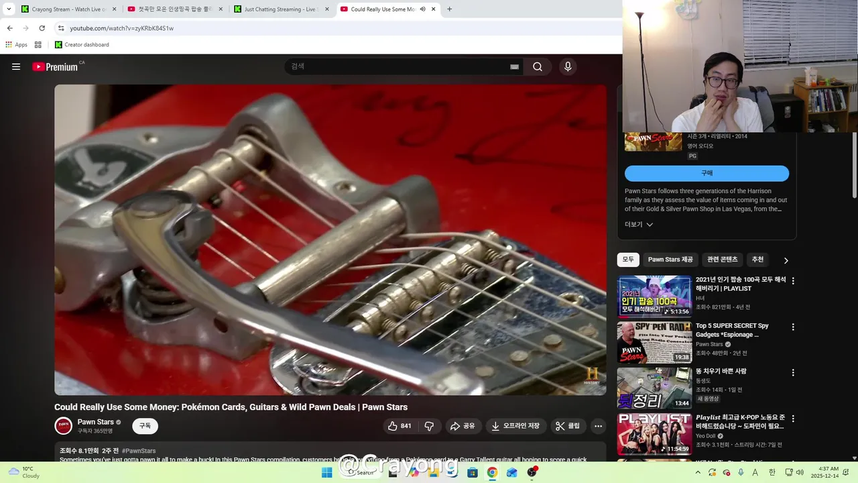Go to YouTube Premium home logo
This screenshot has height=483, width=858.
[55, 66]
